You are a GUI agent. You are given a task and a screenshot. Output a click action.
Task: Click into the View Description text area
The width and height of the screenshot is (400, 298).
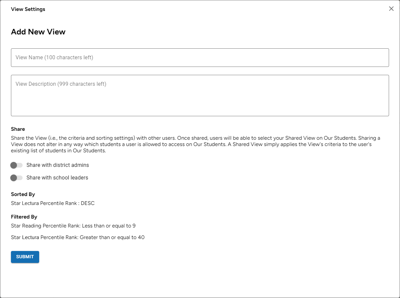click(200, 95)
